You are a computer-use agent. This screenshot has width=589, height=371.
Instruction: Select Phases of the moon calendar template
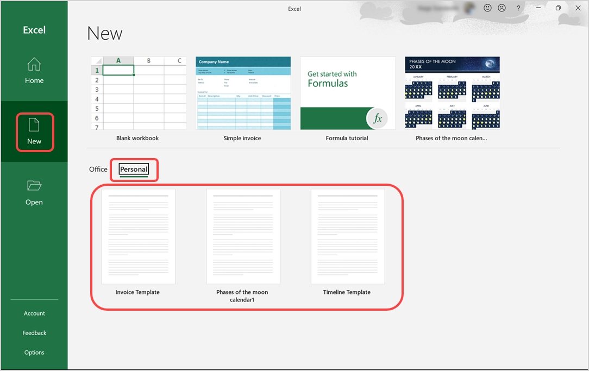(x=452, y=93)
